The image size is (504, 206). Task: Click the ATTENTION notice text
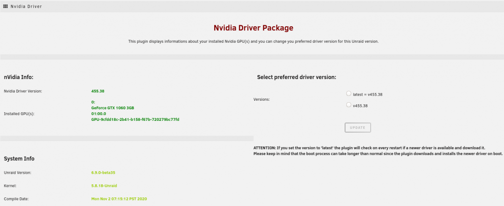pos(378,151)
